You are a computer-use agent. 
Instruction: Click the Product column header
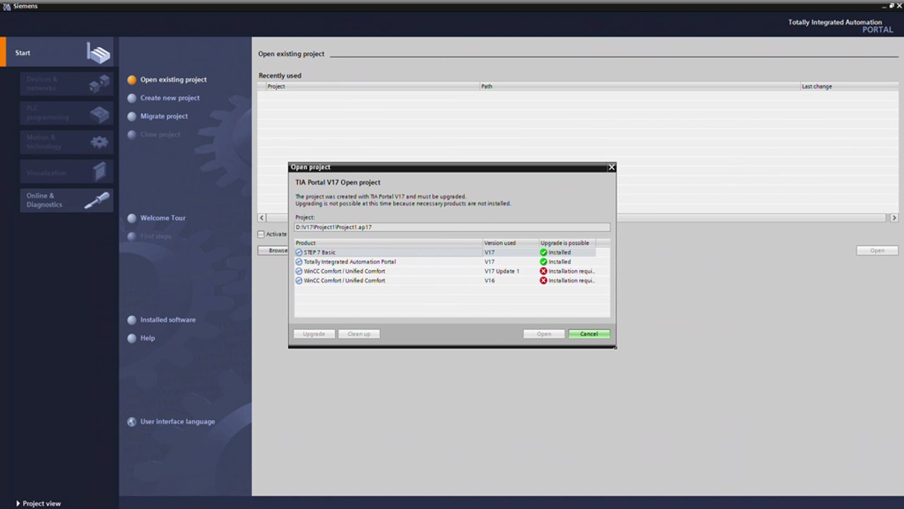[x=388, y=243]
